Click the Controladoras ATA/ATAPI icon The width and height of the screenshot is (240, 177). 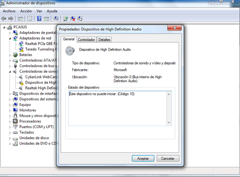(15, 60)
